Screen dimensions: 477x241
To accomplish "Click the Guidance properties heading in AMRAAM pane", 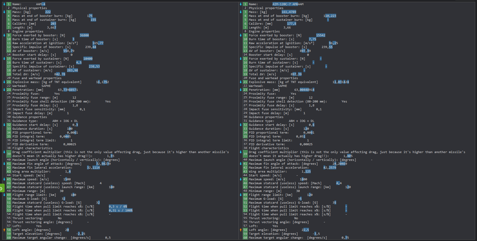I will pos(266,117).
